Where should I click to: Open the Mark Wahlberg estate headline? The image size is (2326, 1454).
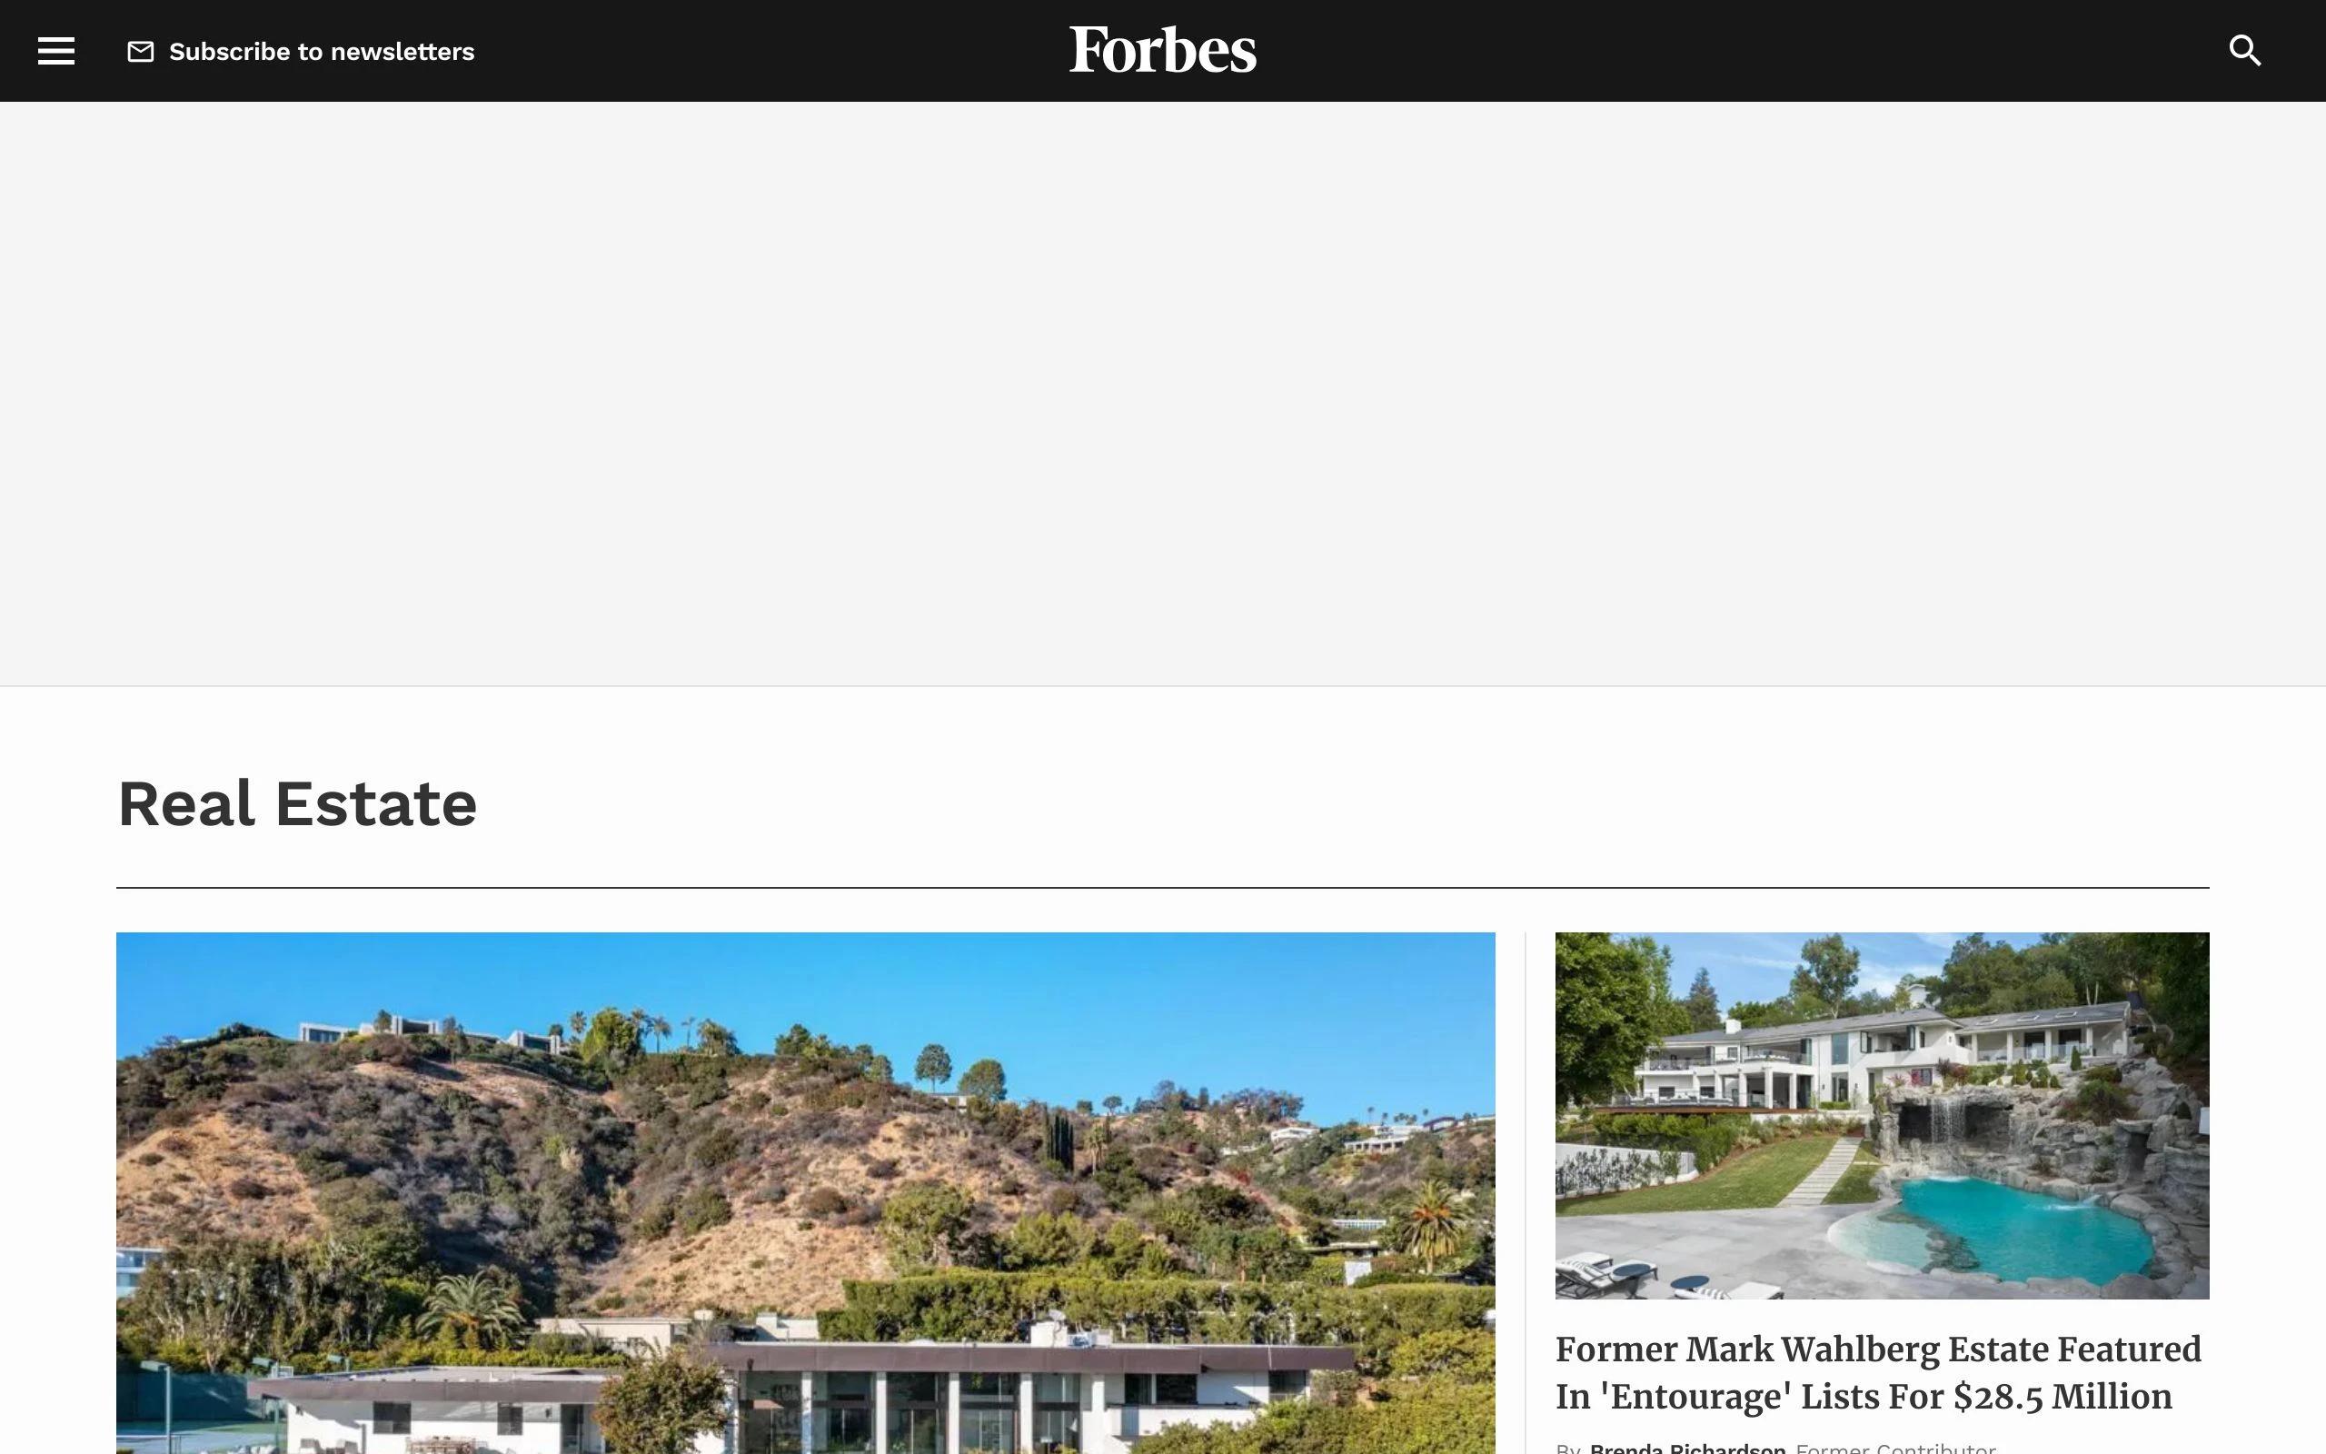(x=1878, y=1372)
